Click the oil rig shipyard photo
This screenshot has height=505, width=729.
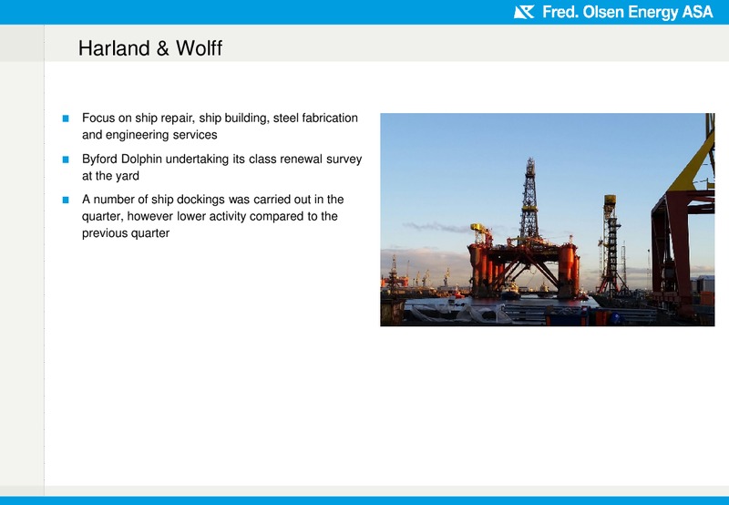coord(548,220)
